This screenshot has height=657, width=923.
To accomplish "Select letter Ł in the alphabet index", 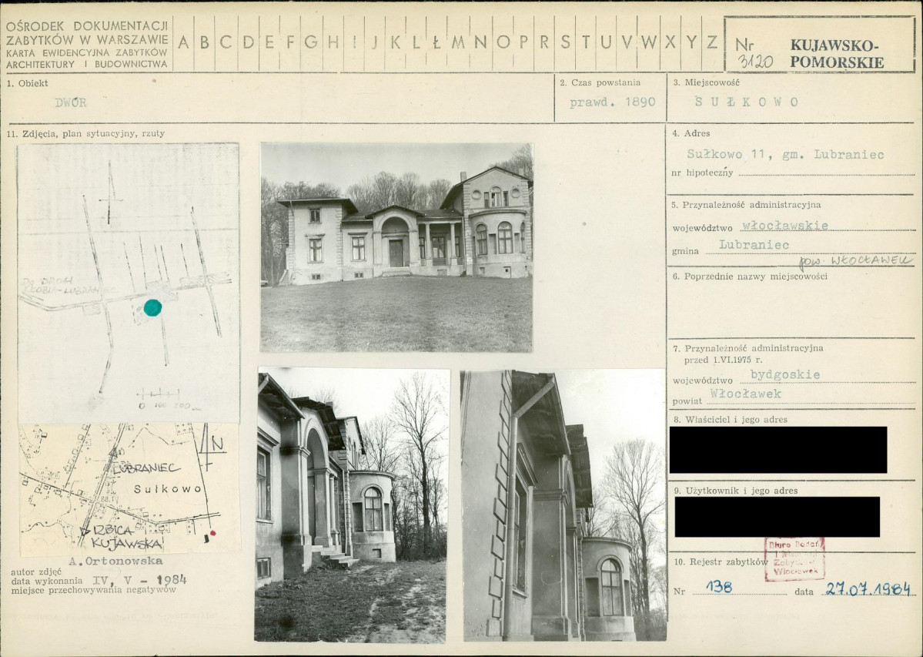I will point(436,42).
